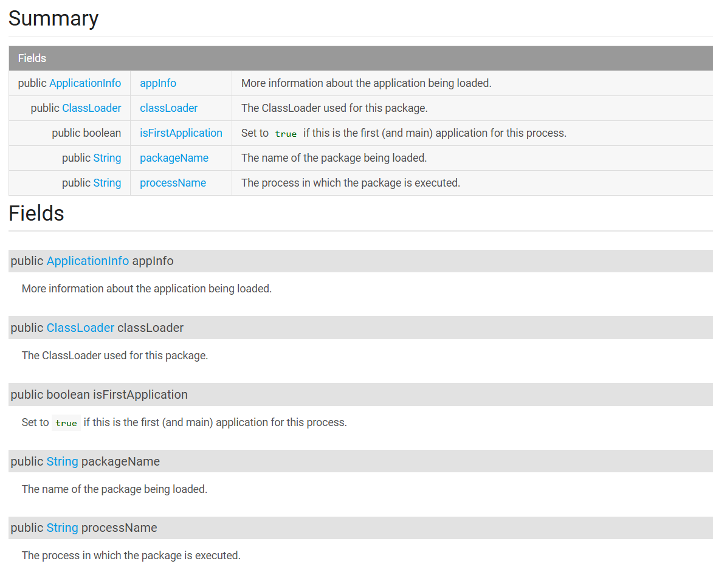Open ClassLoader type link in summary table
713x575 pixels.
point(91,108)
